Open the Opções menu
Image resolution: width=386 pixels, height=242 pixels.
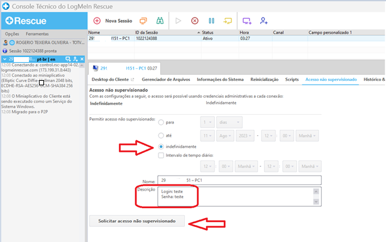click(x=12, y=34)
